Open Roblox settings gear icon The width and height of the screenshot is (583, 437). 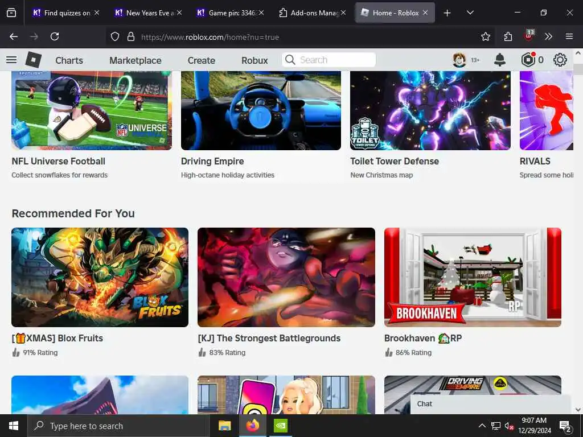click(560, 60)
